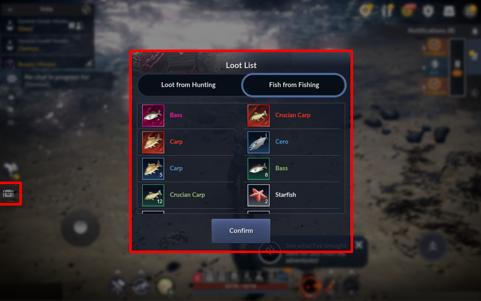The width and height of the screenshot is (481, 301).
Task: Tap the virtual joystick control
Action: coord(80,227)
